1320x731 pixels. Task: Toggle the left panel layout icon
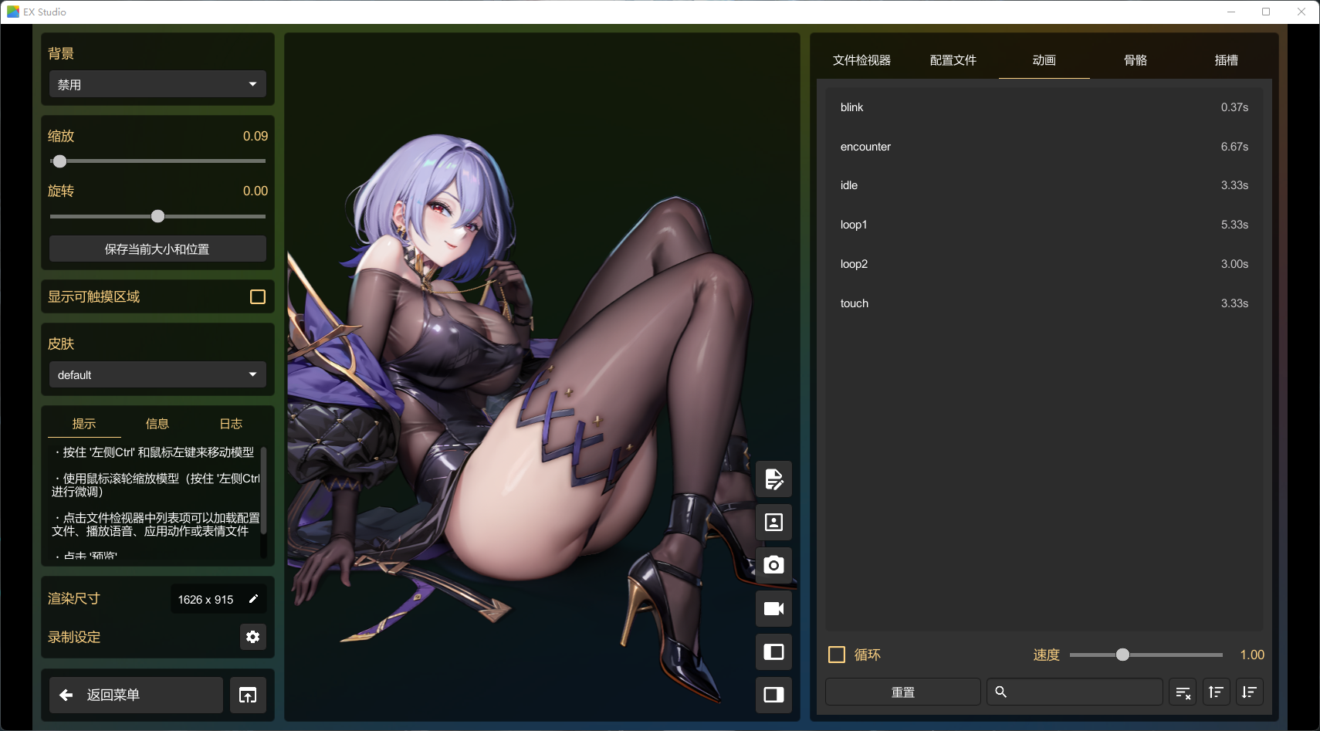(x=773, y=652)
